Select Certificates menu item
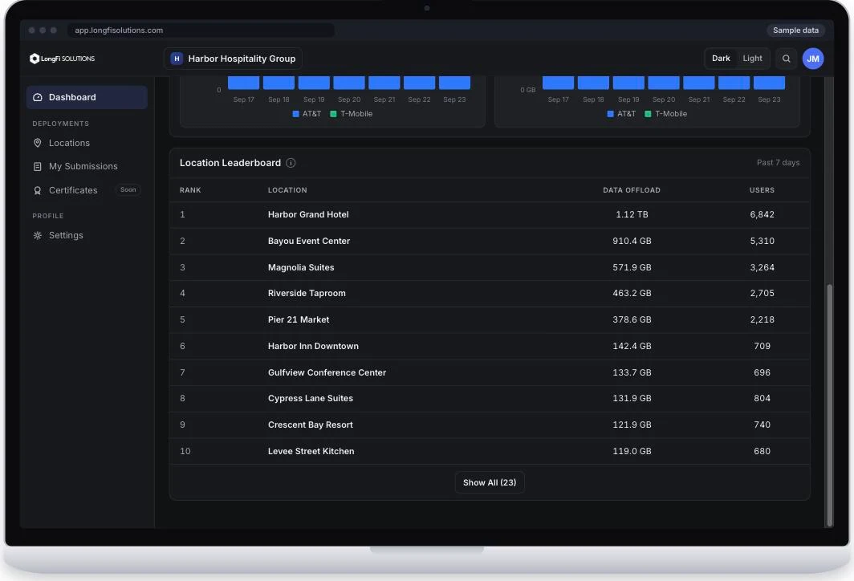854x581 pixels. [x=87, y=190]
